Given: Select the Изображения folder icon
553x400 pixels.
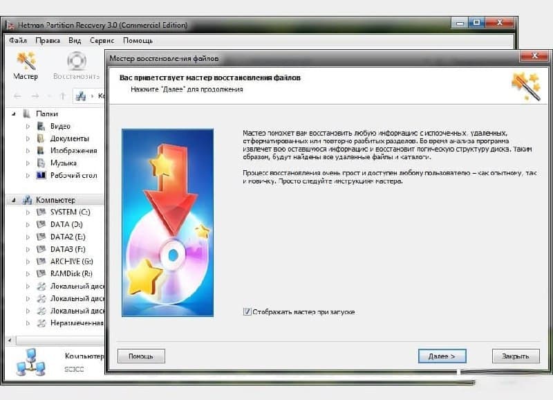Looking at the screenshot, I should click(x=41, y=151).
